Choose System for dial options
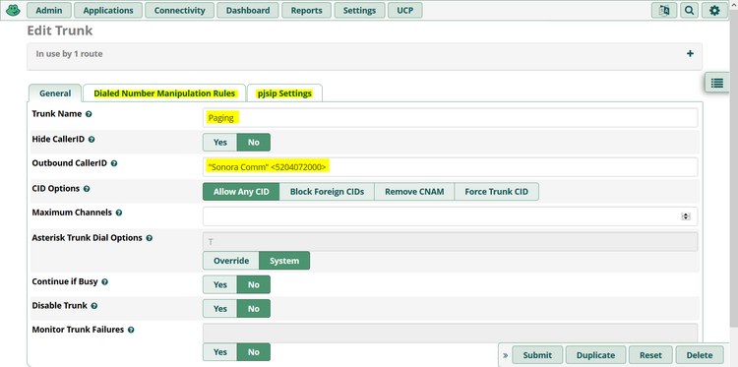This screenshot has height=367, width=738. tap(284, 261)
